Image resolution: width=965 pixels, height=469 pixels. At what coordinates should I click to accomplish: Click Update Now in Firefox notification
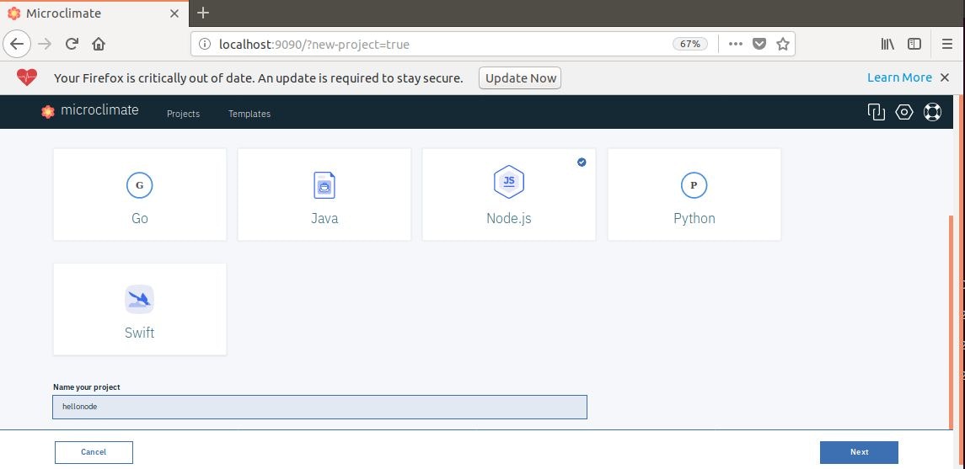coord(520,78)
